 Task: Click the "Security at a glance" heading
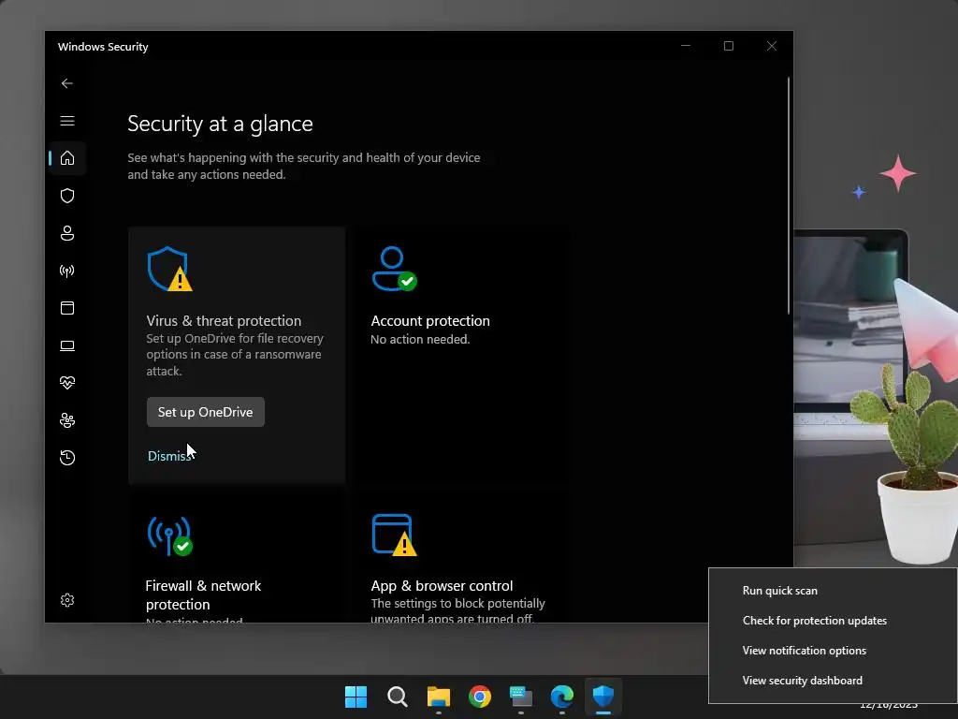click(220, 124)
